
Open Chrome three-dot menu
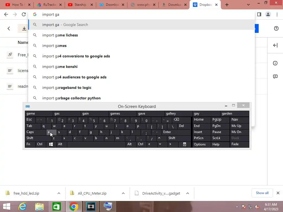(277, 14)
